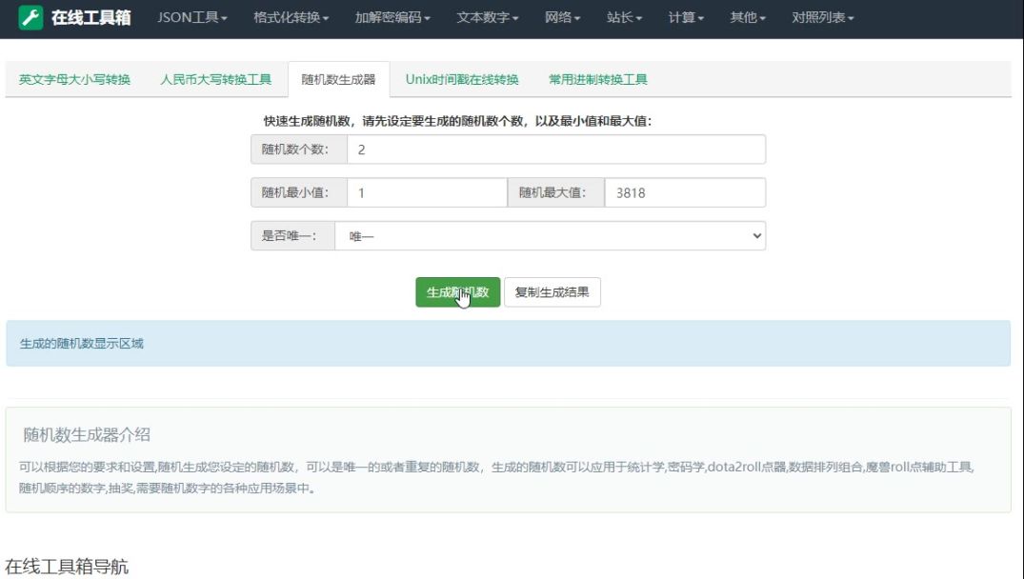Open the 站长 menu
Screen dimensions: 1024x579
624,18
